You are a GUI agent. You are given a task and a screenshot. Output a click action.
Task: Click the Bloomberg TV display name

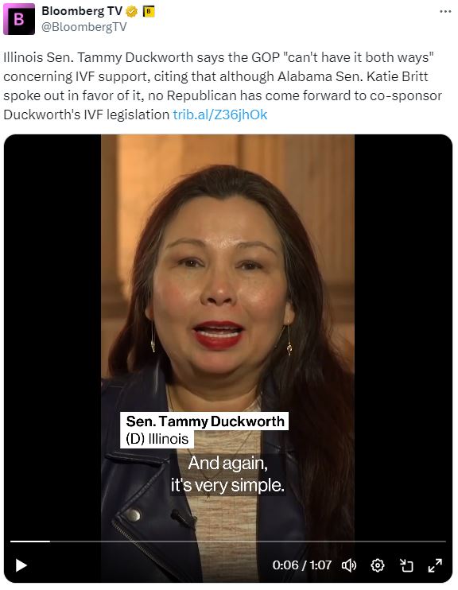click(x=82, y=11)
